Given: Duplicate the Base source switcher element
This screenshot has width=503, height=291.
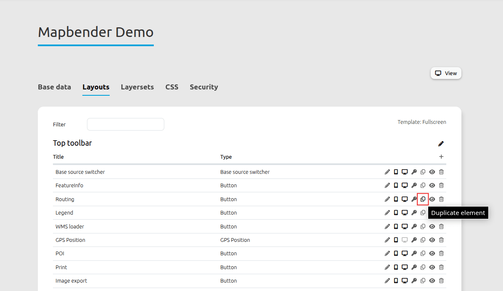Looking at the screenshot, I should coord(423,172).
